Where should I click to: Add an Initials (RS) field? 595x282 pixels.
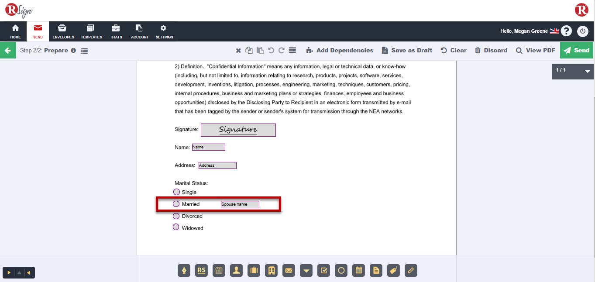(x=202, y=271)
